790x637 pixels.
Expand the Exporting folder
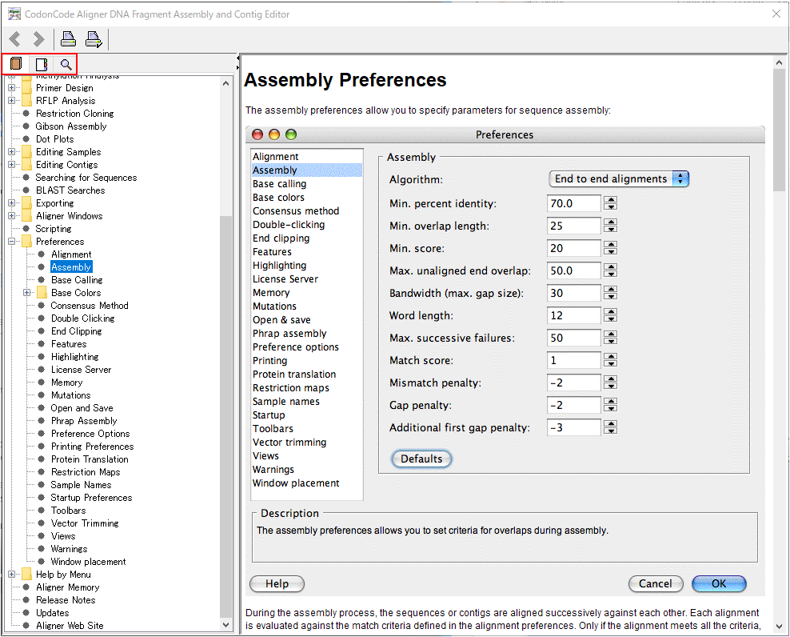(x=11, y=202)
